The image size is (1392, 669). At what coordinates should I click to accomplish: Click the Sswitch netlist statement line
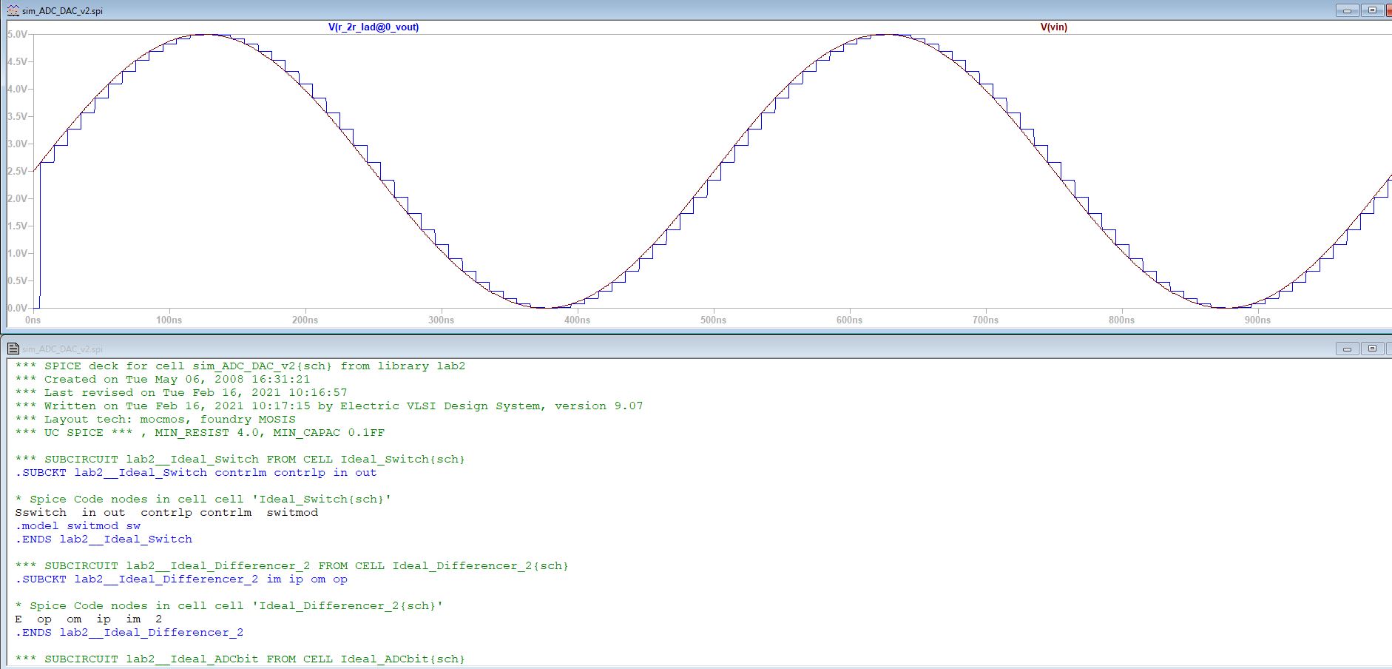click(166, 513)
